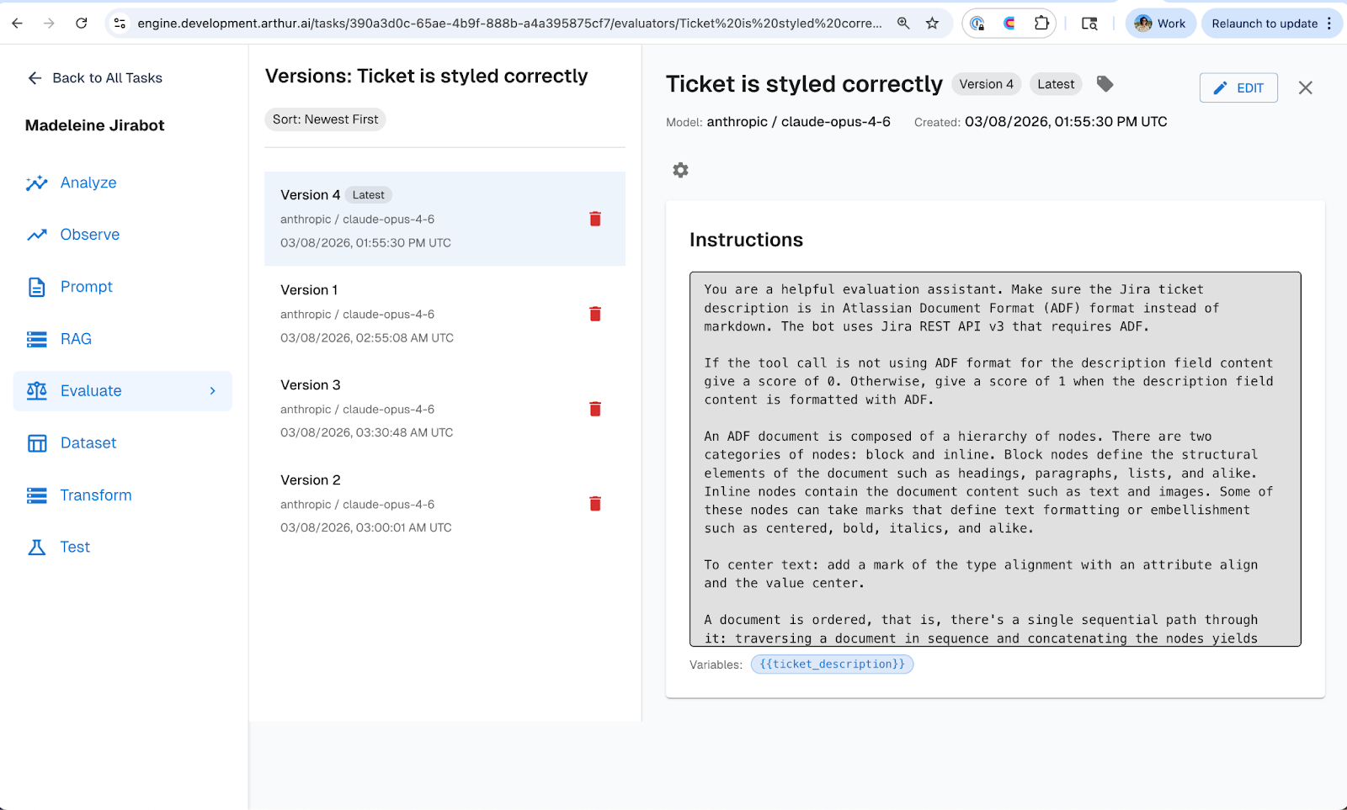Click the Analyze sparkle chart icon
The height and width of the screenshot is (810, 1347).
point(37,183)
